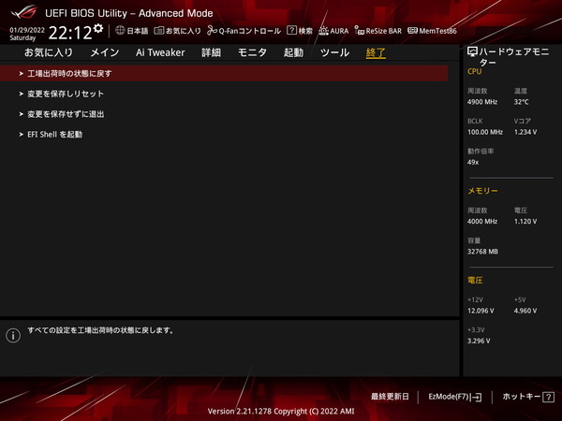Open the モニタ tab

[x=252, y=53]
